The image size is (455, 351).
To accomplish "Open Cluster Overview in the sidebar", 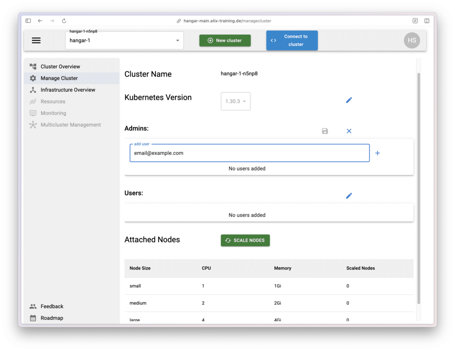I will pyautogui.click(x=60, y=67).
